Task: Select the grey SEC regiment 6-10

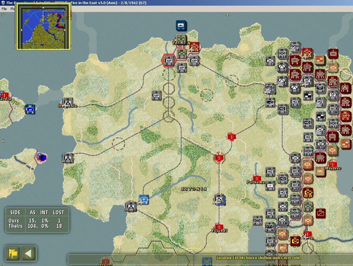Action: 270,241
